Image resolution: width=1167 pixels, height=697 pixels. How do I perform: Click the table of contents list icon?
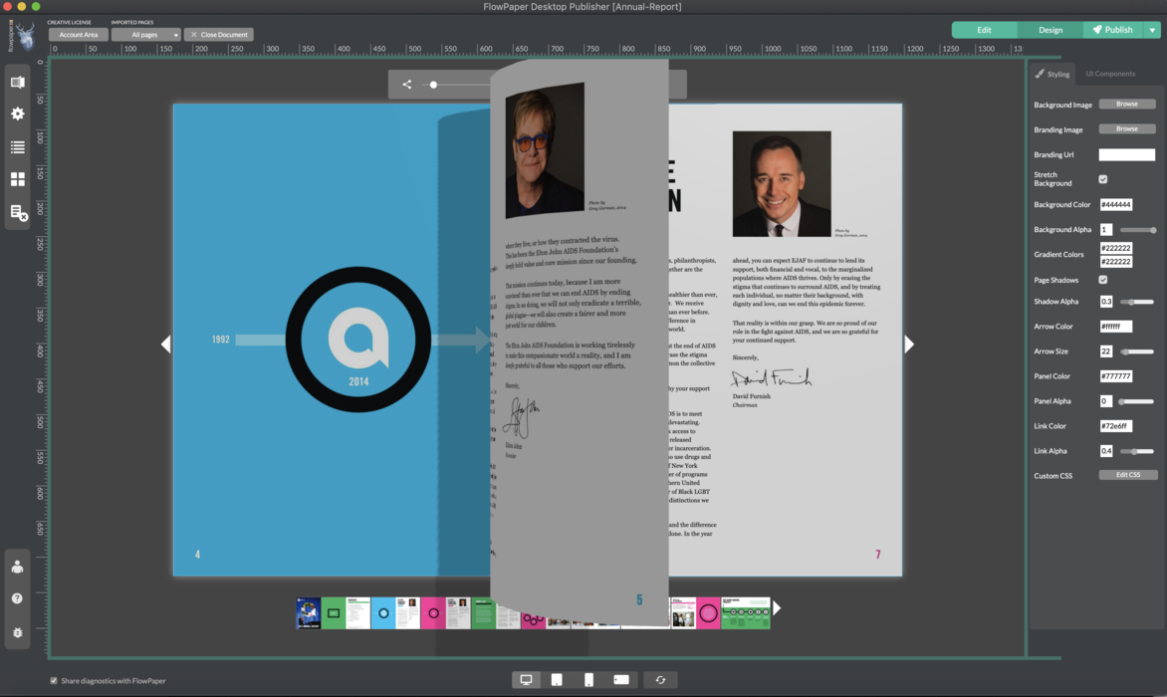point(18,147)
